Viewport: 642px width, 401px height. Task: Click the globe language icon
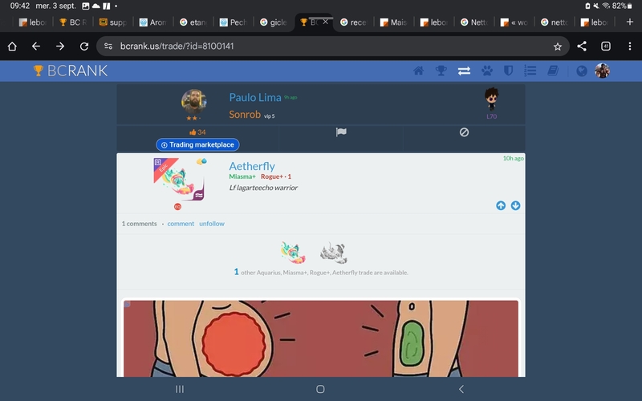coord(582,71)
